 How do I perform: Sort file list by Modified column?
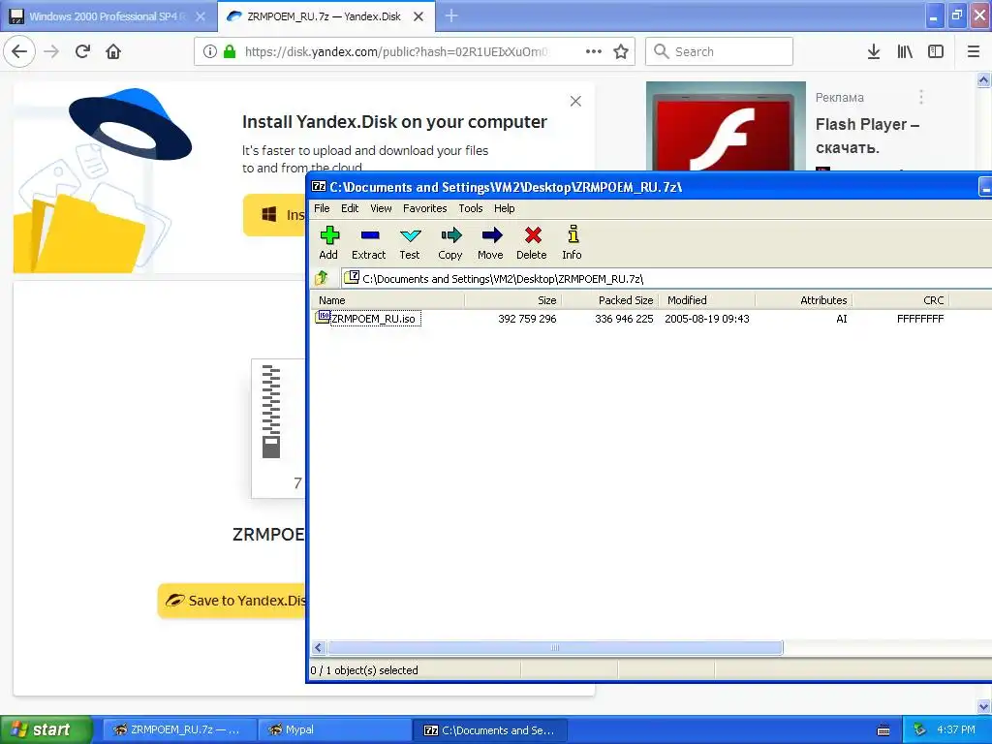(x=706, y=300)
